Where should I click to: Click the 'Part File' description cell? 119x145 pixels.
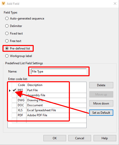[x=56, y=90]
